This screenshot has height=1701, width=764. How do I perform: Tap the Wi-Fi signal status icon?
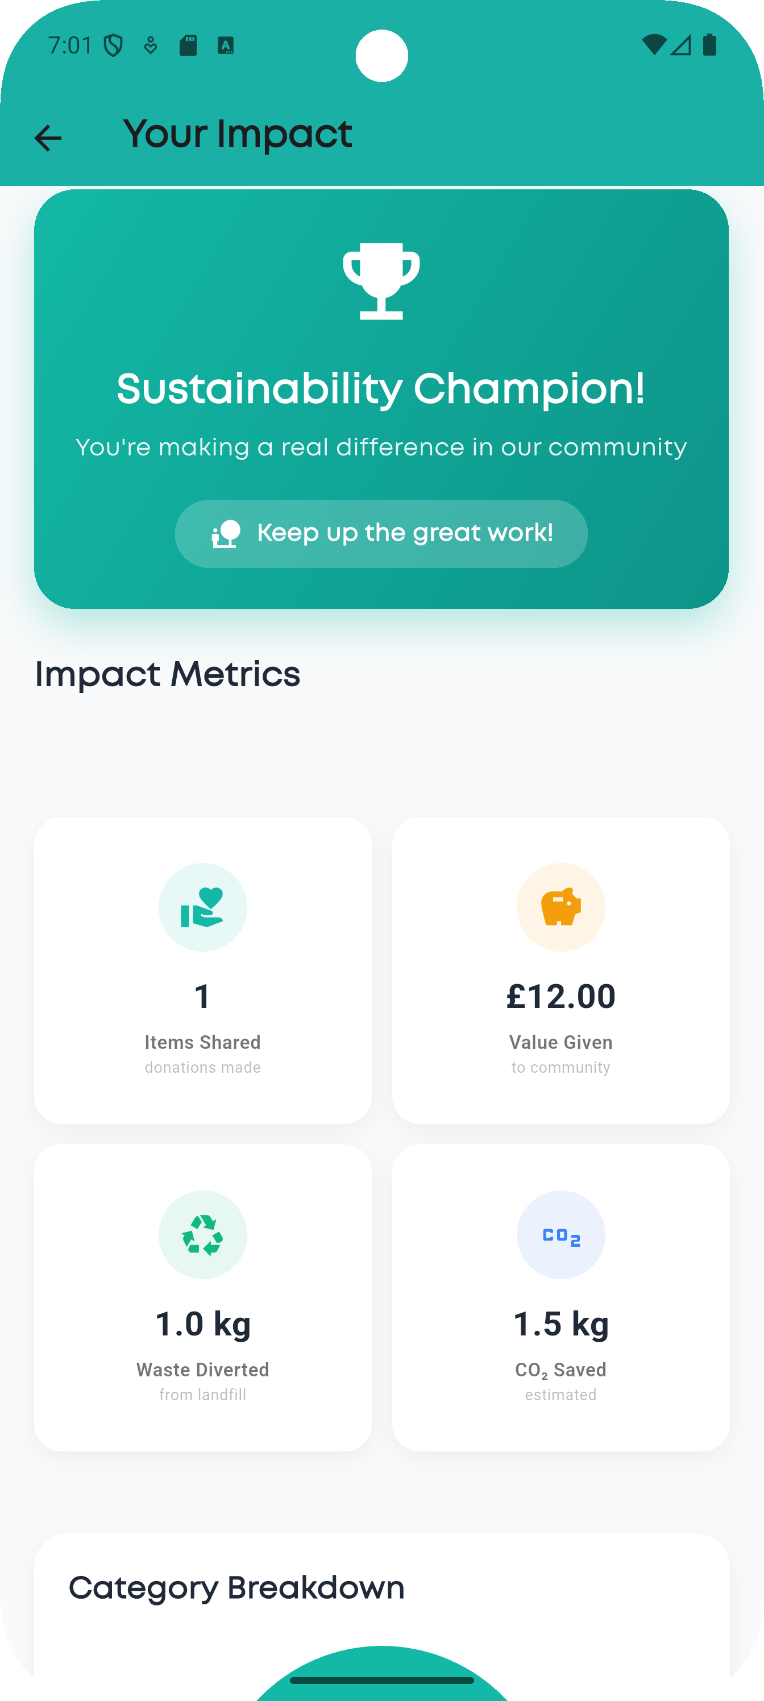[654, 45]
